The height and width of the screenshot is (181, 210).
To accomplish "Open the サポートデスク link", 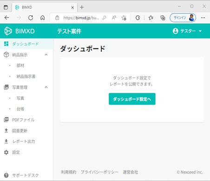I will click(x=26, y=175).
